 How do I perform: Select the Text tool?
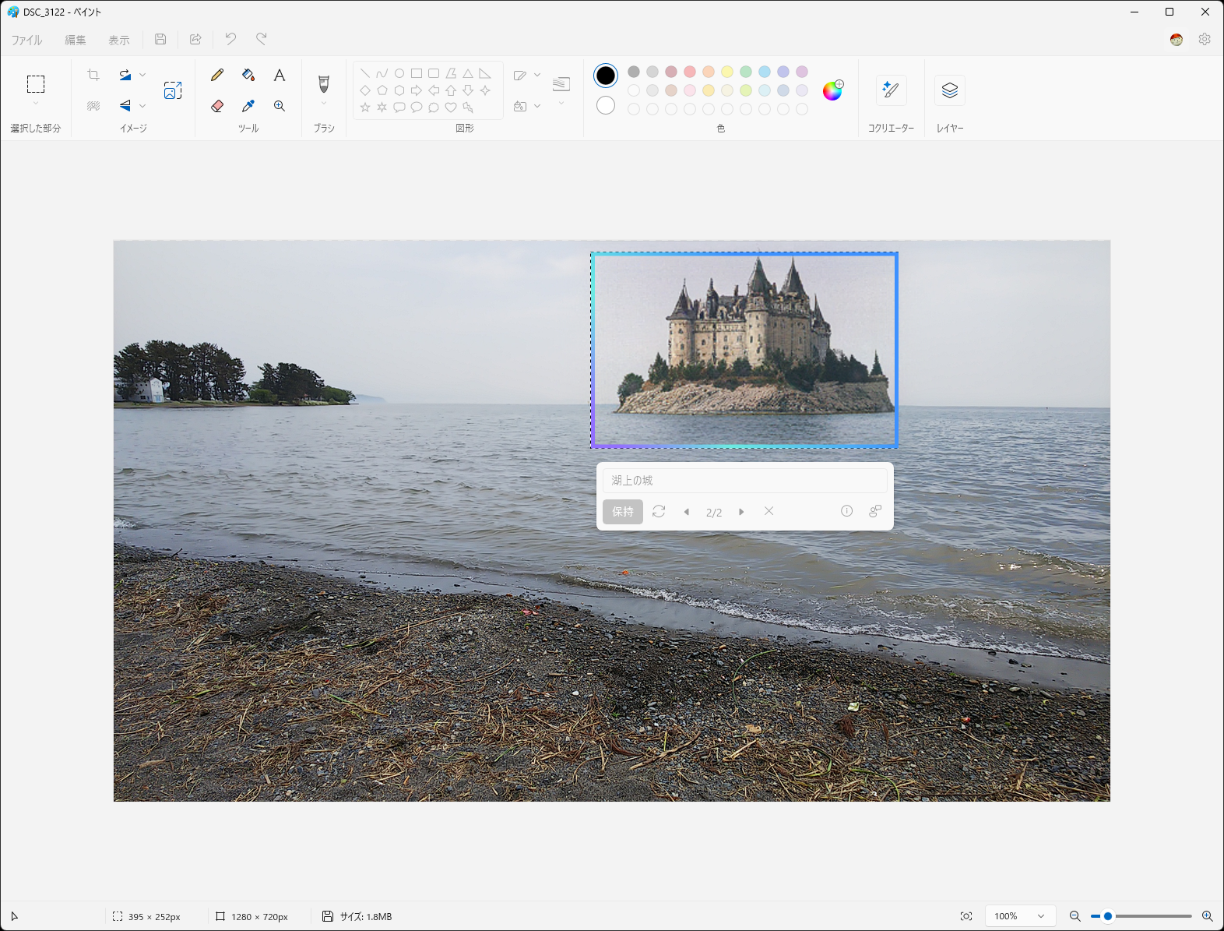click(280, 76)
